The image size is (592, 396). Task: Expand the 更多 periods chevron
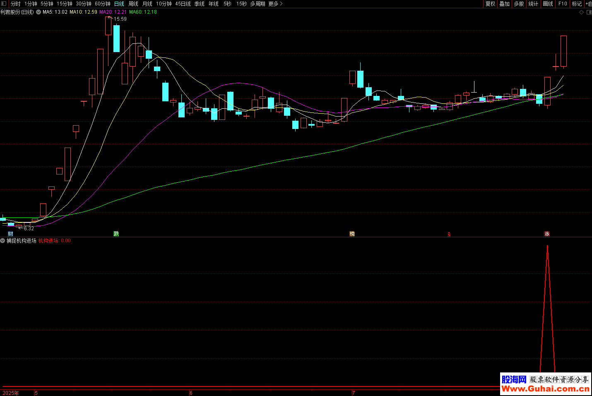point(282,4)
